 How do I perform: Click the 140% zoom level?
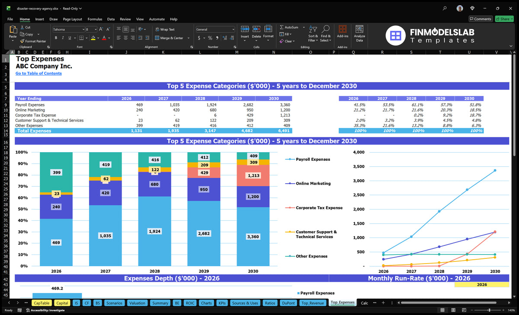pyautogui.click(x=511, y=310)
